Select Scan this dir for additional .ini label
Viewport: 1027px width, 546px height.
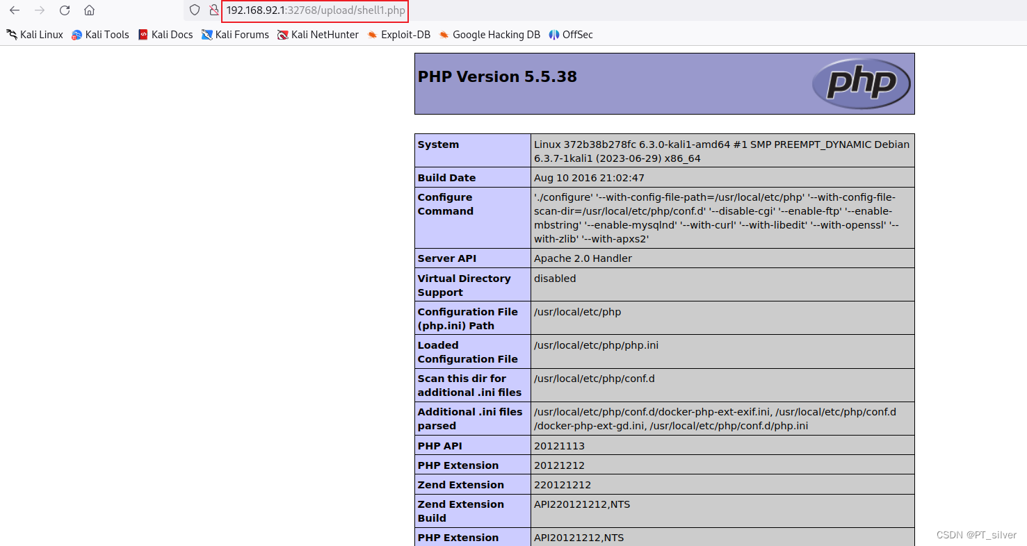[x=470, y=385]
